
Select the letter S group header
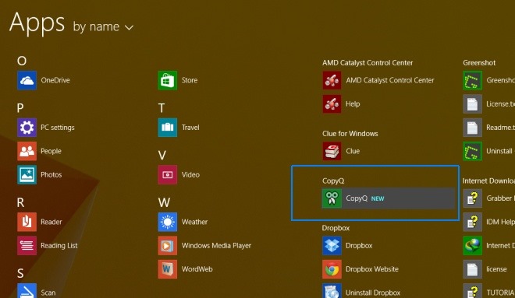[20, 273]
